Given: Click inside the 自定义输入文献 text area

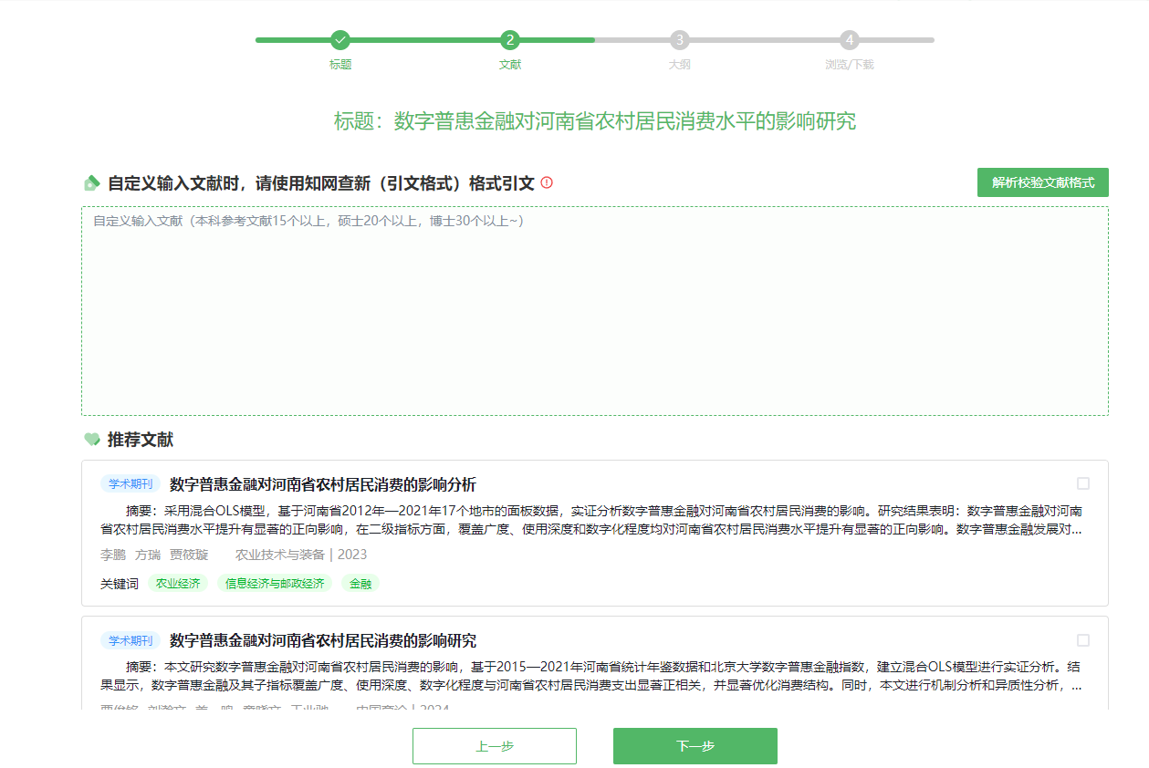Looking at the screenshot, I should coord(595,311).
